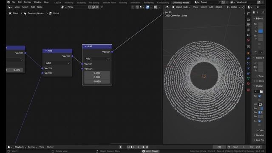The image size is (272, 153).
Task: Collapse the middle Add node header chevron
Action: (45, 51)
